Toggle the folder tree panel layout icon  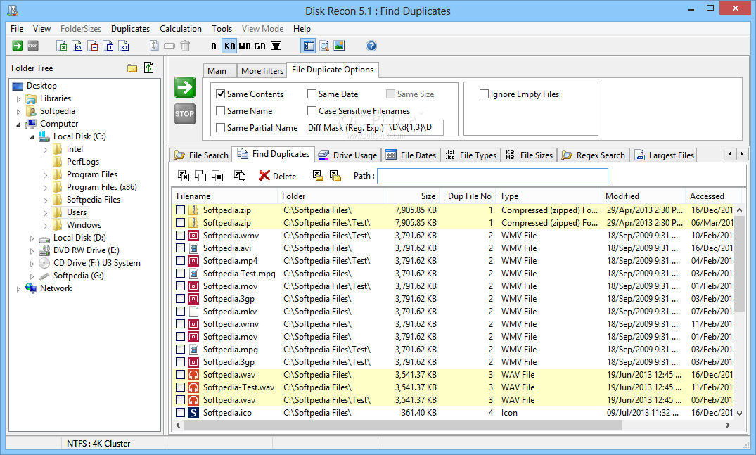tap(309, 46)
